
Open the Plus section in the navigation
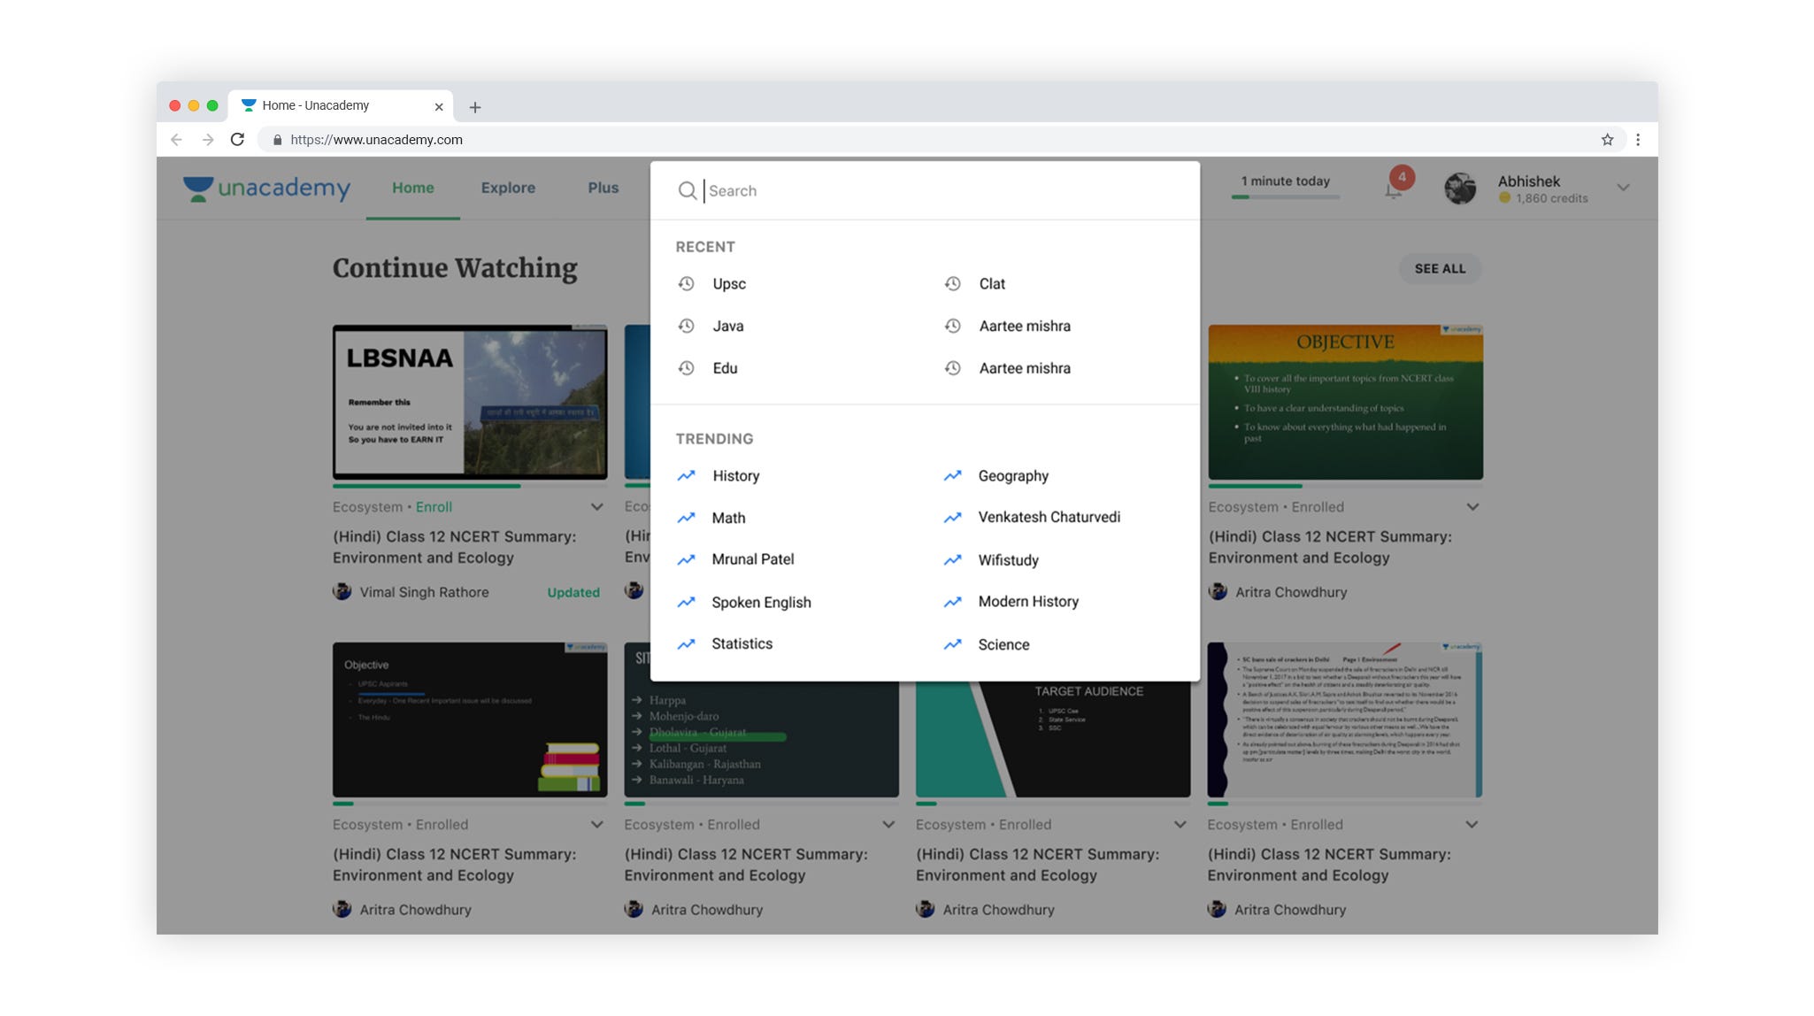pos(603,188)
